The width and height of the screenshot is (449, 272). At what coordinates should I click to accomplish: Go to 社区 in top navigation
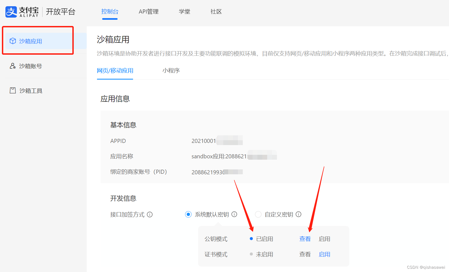point(216,12)
